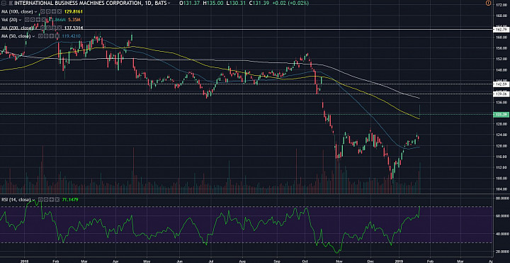Click the MA (100, close) indicator label
510x263 pixels.
[17, 11]
